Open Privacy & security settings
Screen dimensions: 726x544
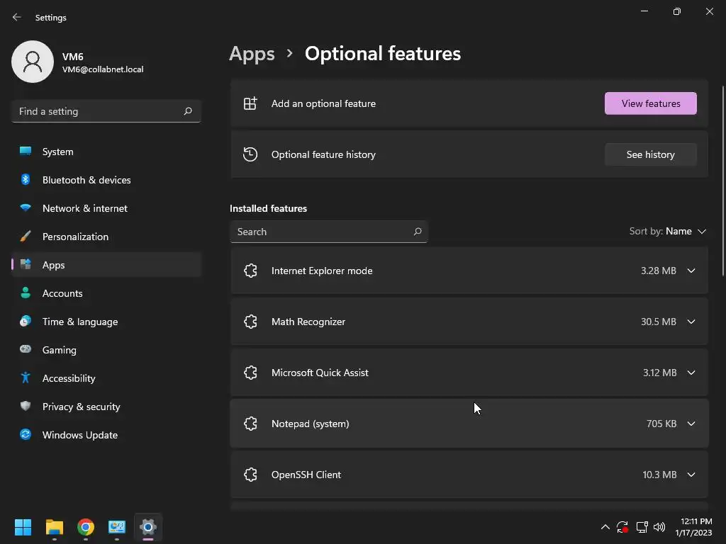pyautogui.click(x=81, y=407)
